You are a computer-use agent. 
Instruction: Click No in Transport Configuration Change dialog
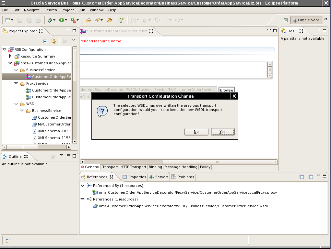(196, 132)
